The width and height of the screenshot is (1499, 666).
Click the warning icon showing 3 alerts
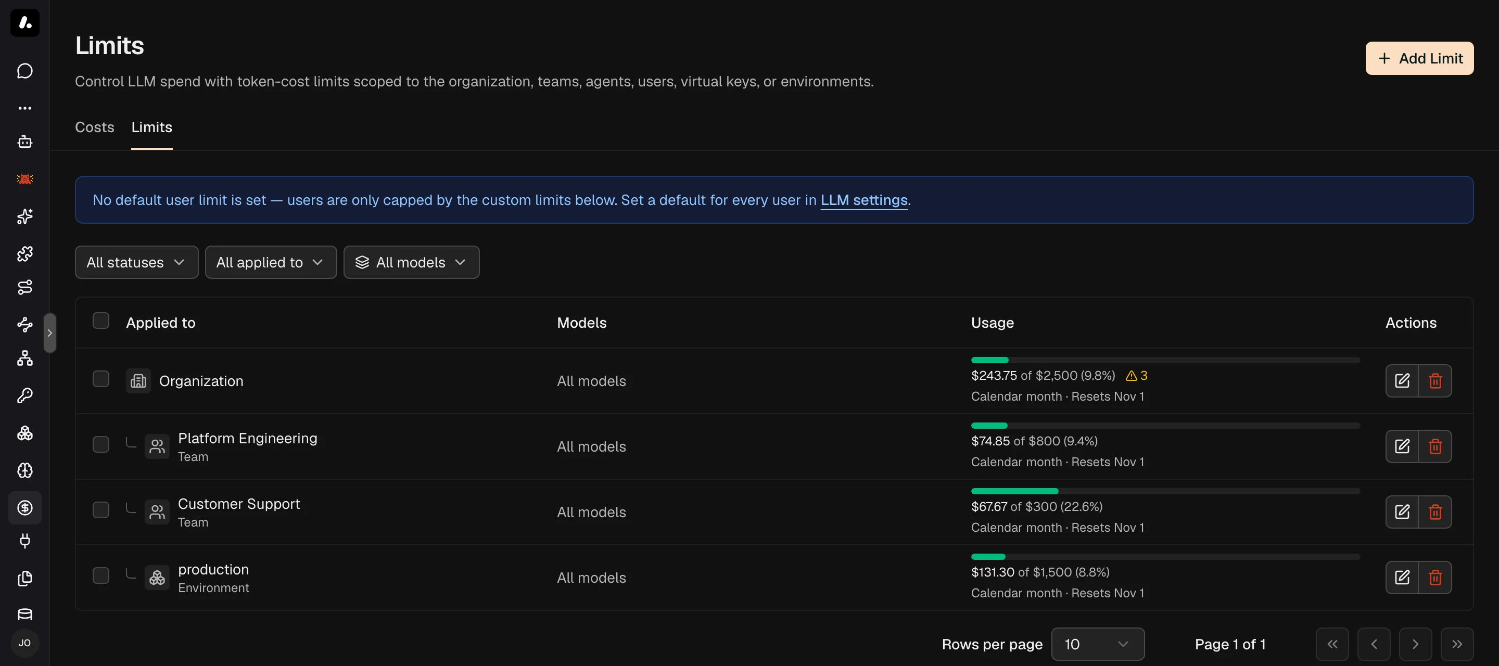pyautogui.click(x=1136, y=376)
